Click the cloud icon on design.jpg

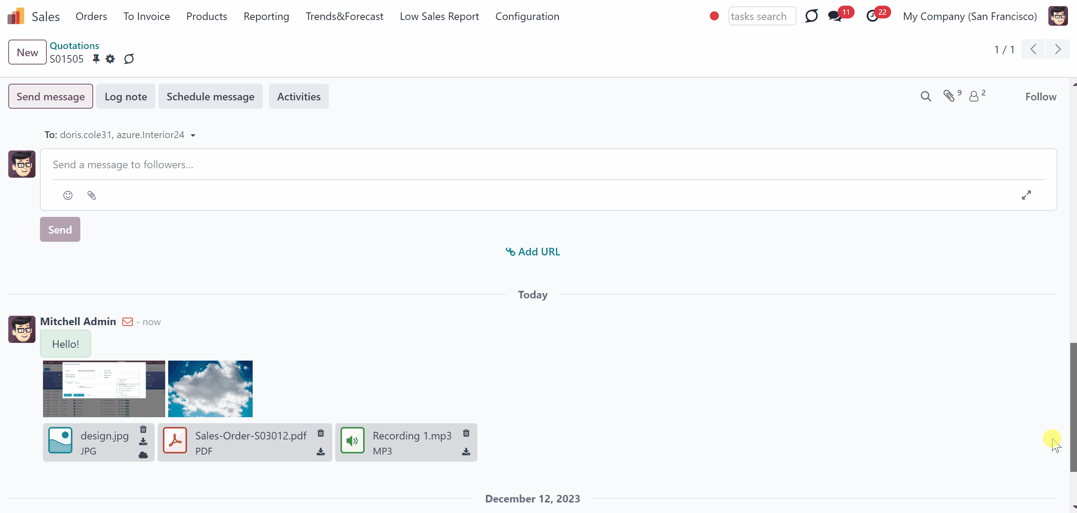(143, 455)
